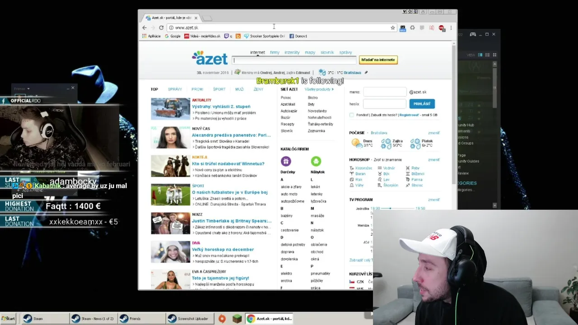Open the Chrome three-dot menu

(451, 28)
